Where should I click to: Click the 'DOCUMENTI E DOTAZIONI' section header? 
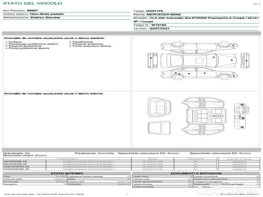click(196, 173)
